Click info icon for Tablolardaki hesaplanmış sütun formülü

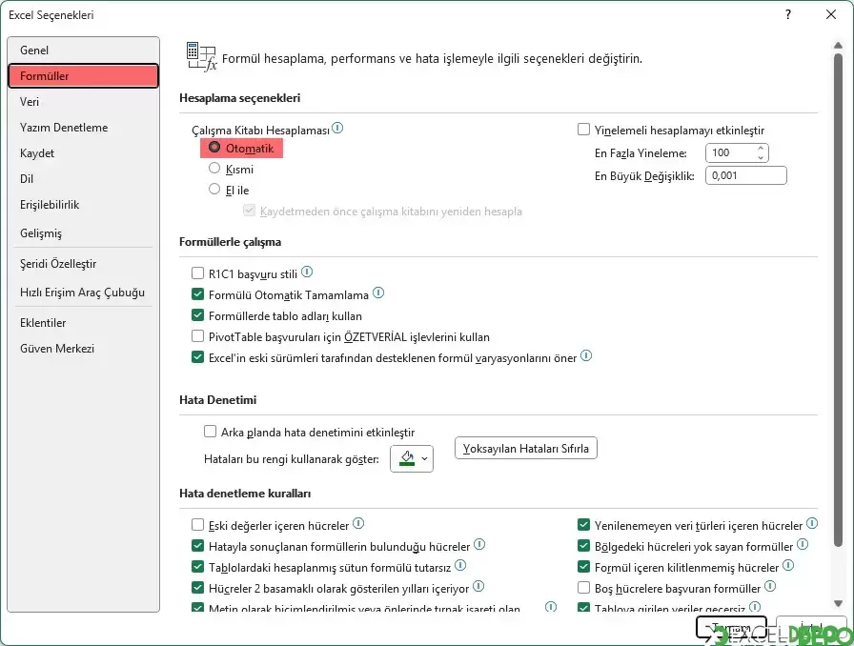(460, 565)
